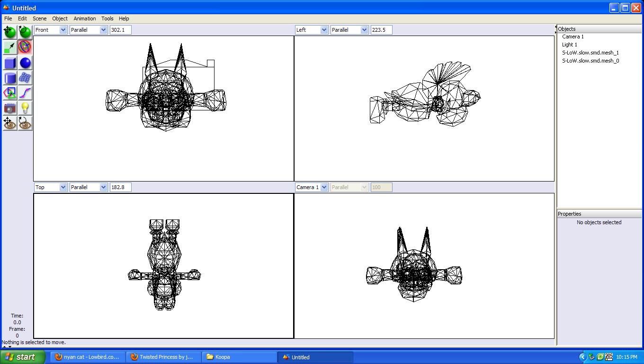Image resolution: width=644 pixels, height=364 pixels.
Task: Select the Rotate Object tool
Action: click(x=25, y=32)
